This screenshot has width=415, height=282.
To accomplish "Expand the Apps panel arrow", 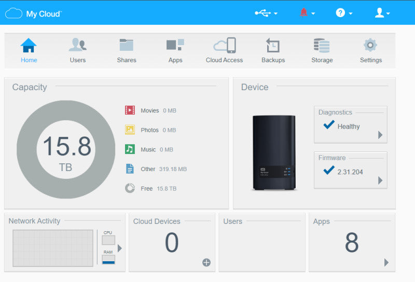I will tap(386, 262).
